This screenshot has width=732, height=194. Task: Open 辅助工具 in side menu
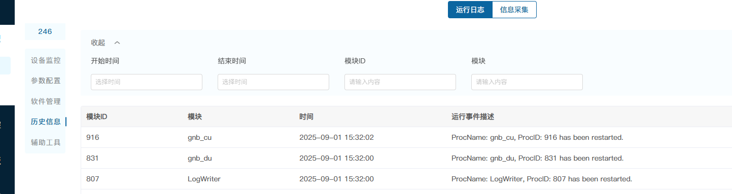click(46, 142)
